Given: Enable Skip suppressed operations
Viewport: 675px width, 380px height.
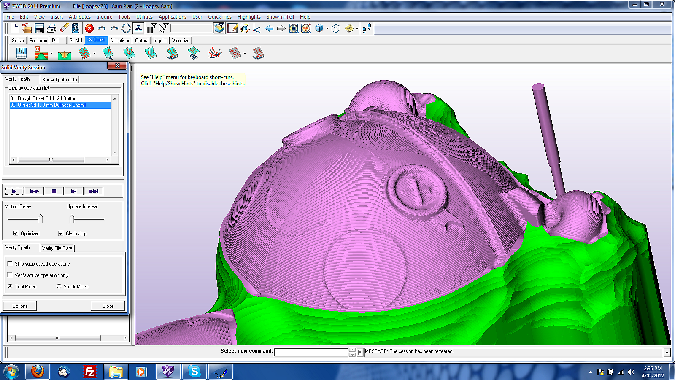Looking at the screenshot, I should [x=10, y=263].
